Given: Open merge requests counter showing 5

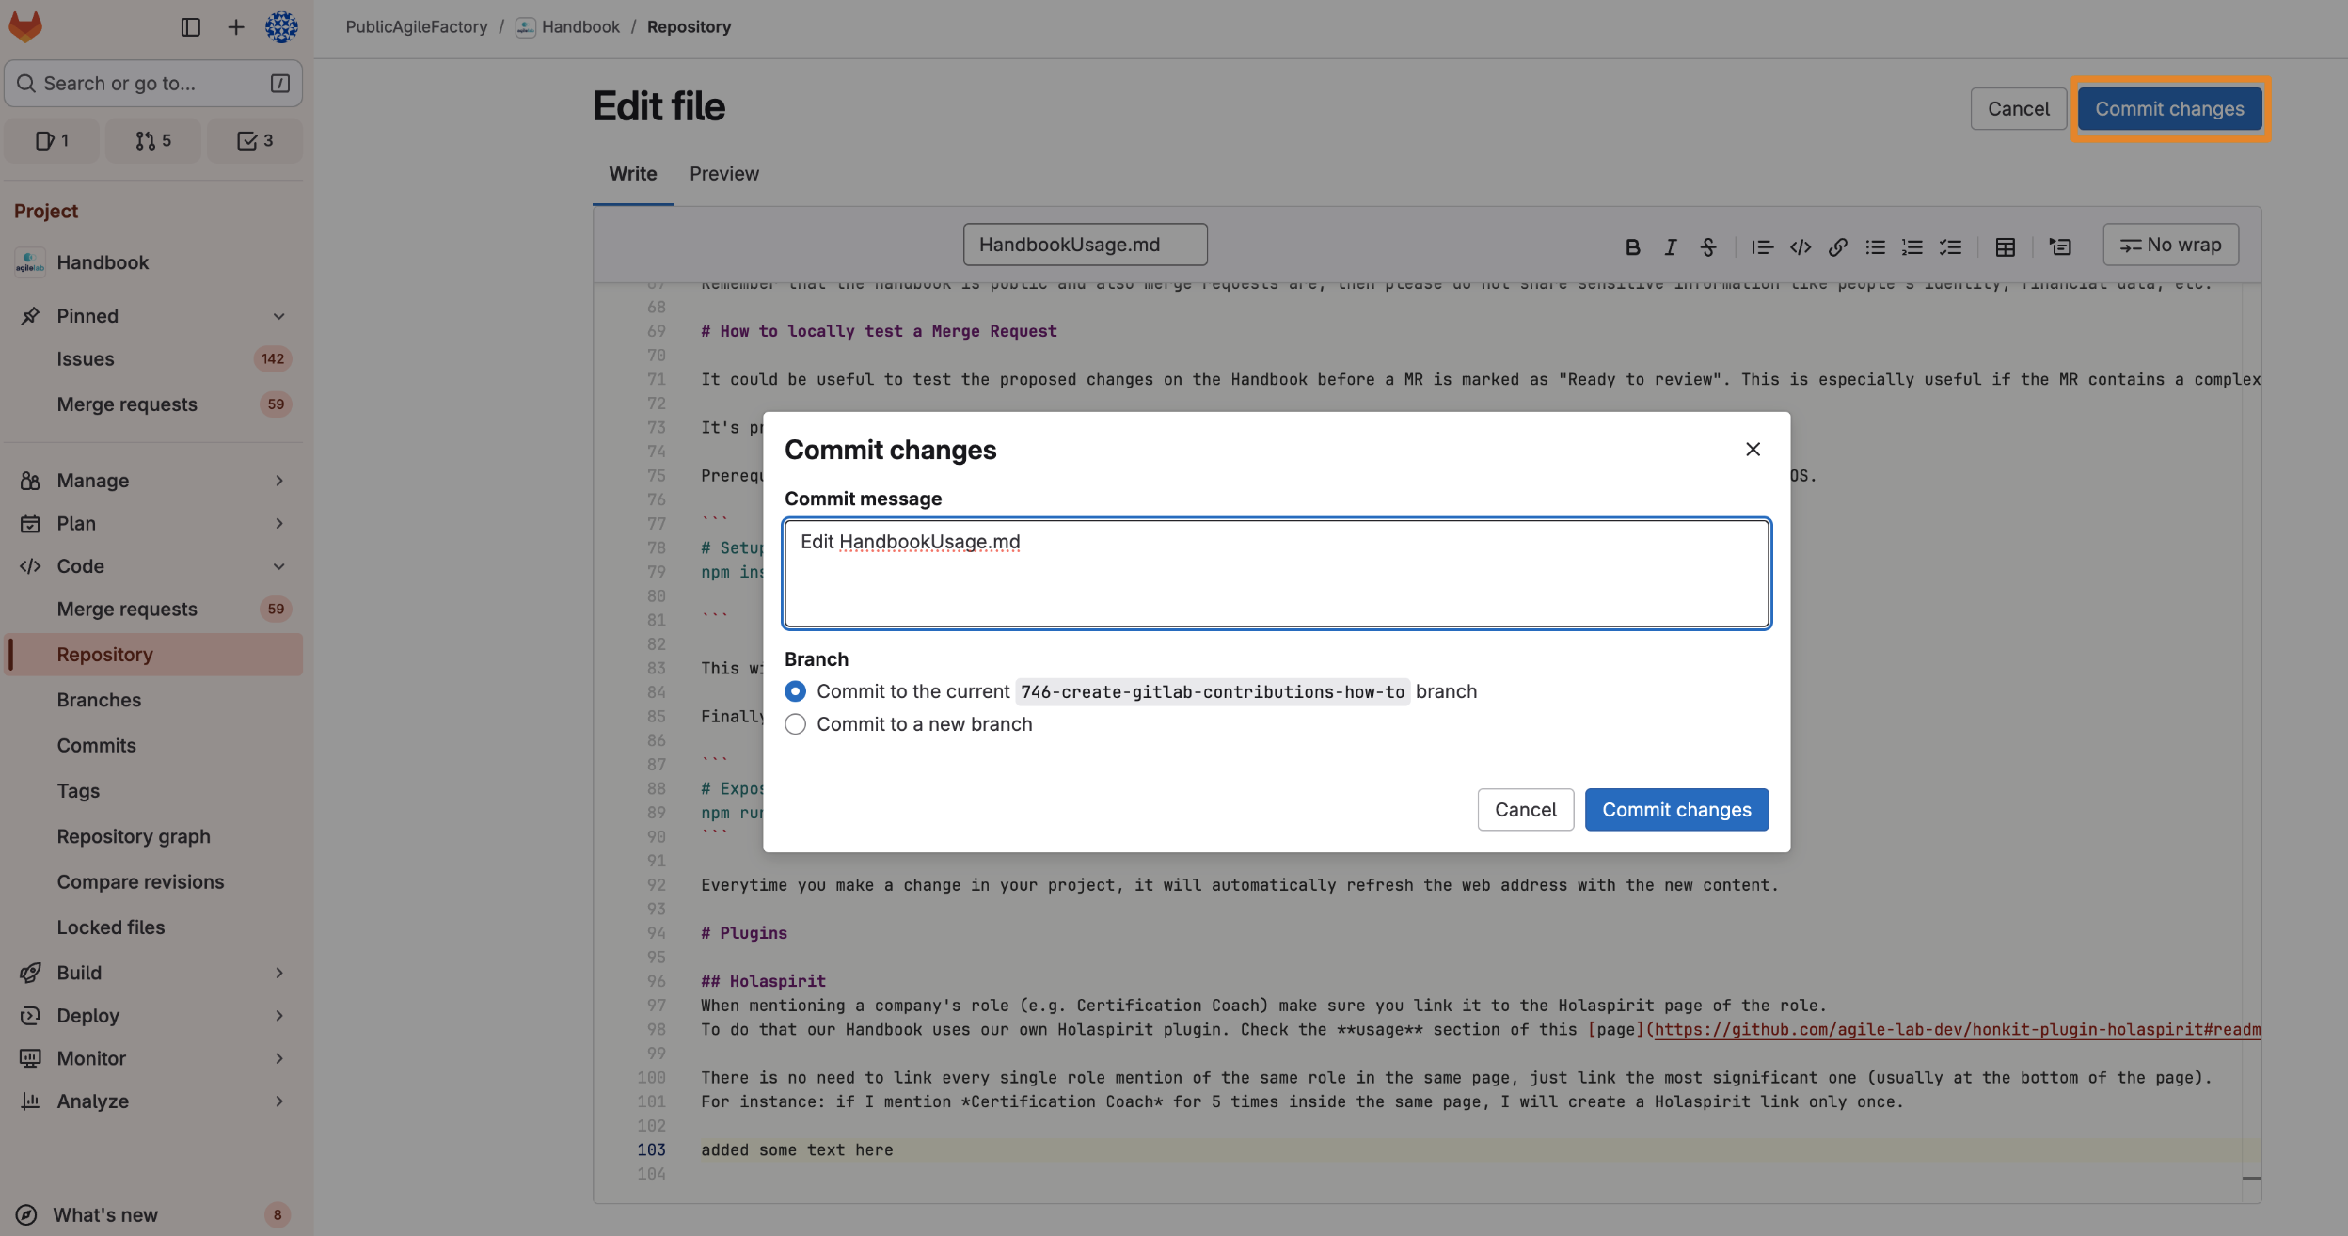Looking at the screenshot, I should tap(153, 140).
